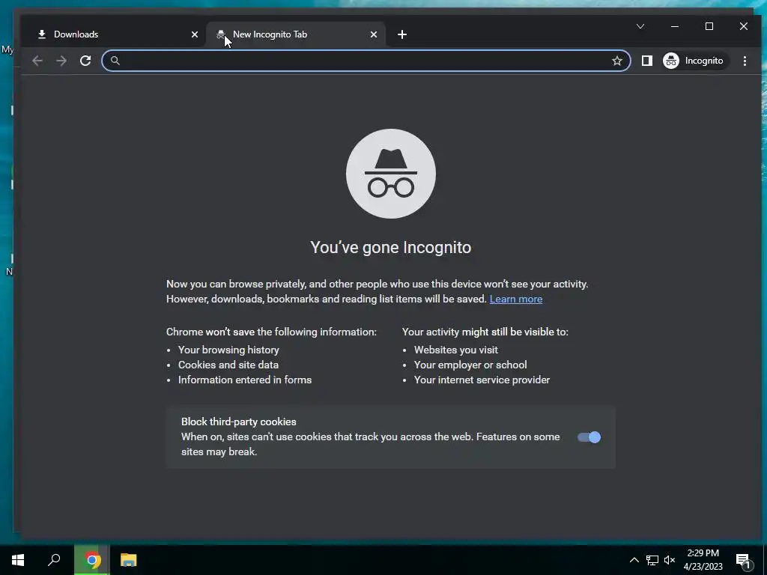This screenshot has height=575, width=767.
Task: Click into the address bar field
Action: 366,61
